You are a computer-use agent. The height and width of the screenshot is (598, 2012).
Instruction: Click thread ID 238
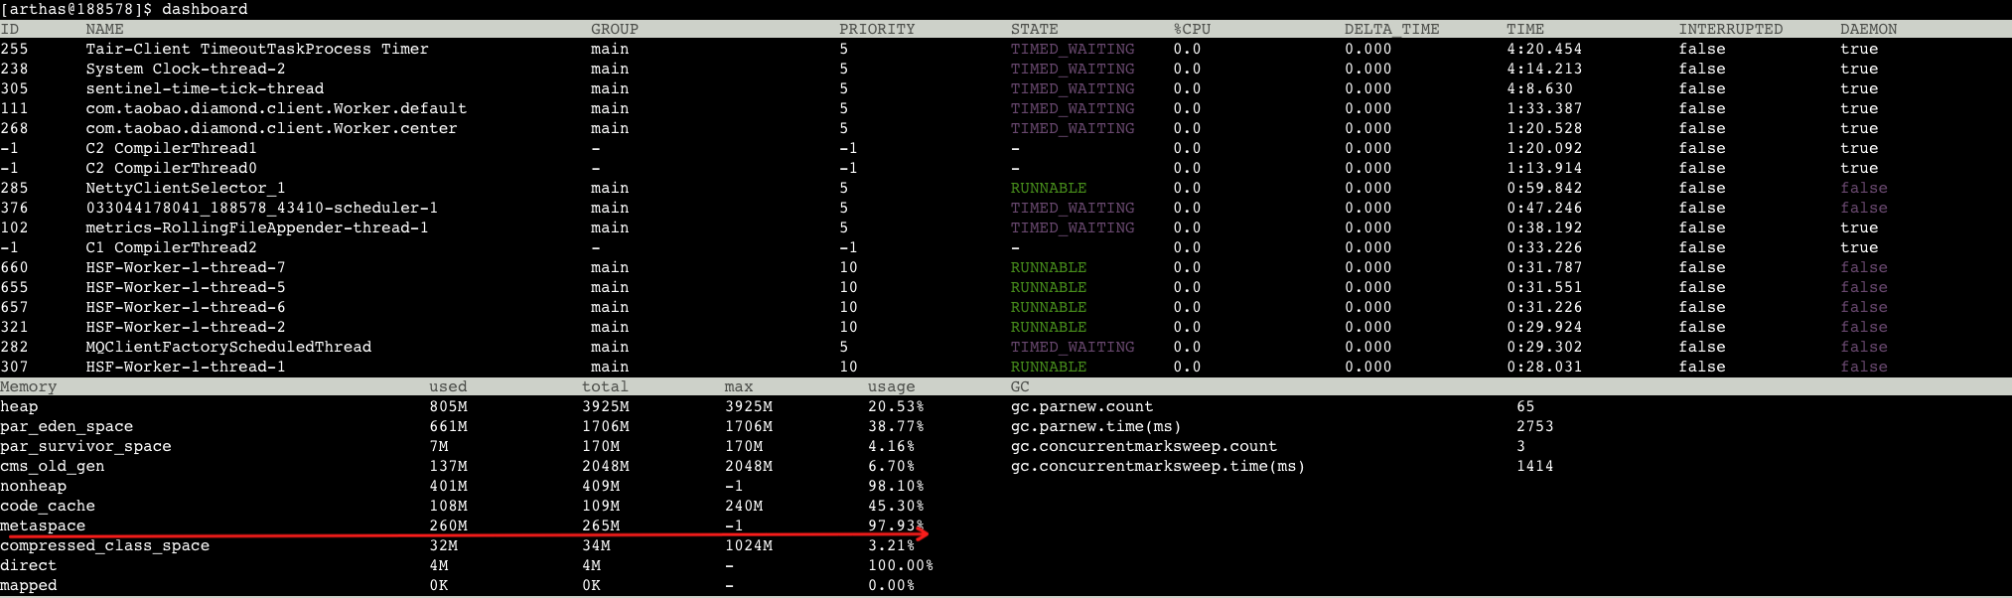pyautogui.click(x=14, y=69)
